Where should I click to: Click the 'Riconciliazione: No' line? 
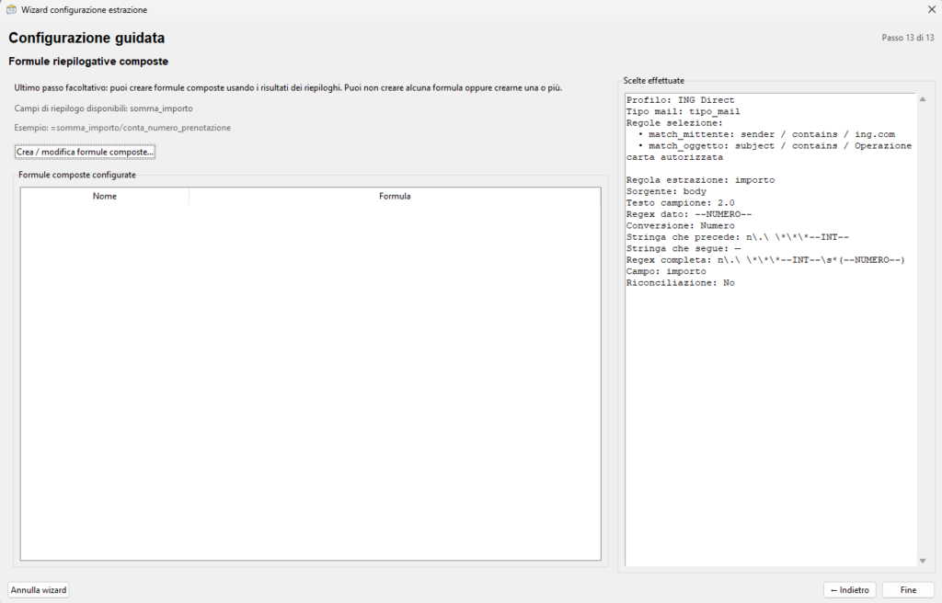point(680,283)
